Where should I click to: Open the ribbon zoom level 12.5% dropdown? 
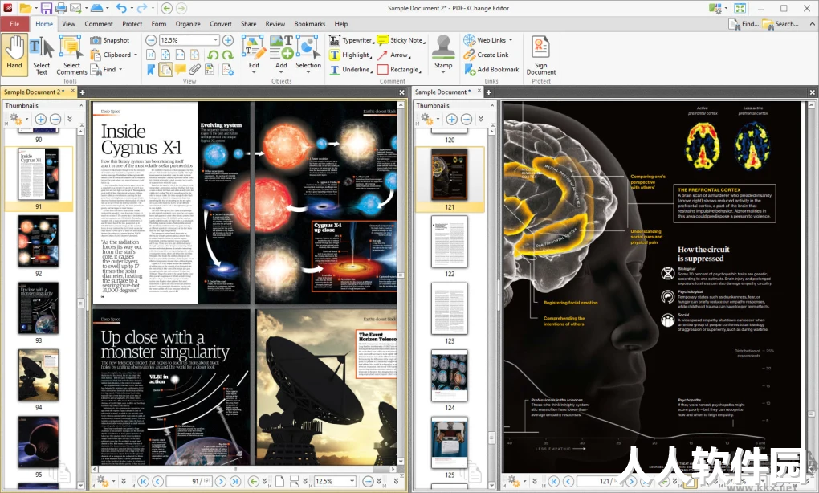click(x=215, y=40)
